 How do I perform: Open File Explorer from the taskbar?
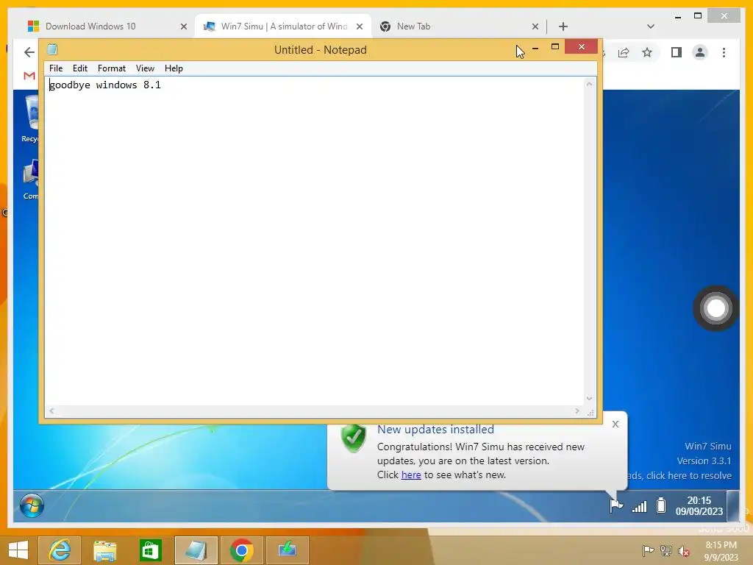click(x=104, y=550)
